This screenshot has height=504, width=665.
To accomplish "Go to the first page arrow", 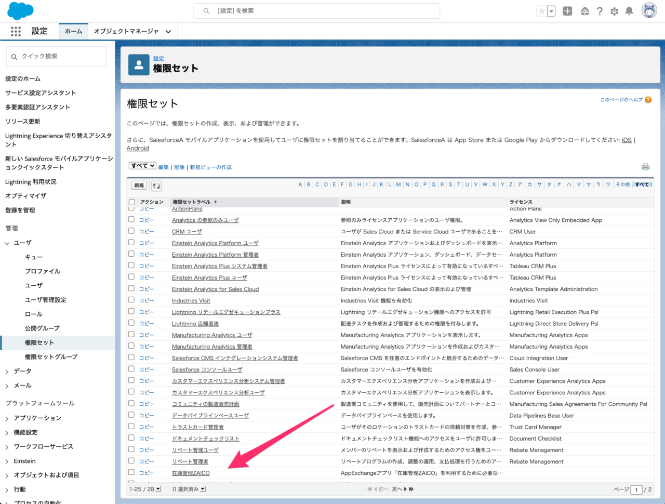I will point(369,489).
